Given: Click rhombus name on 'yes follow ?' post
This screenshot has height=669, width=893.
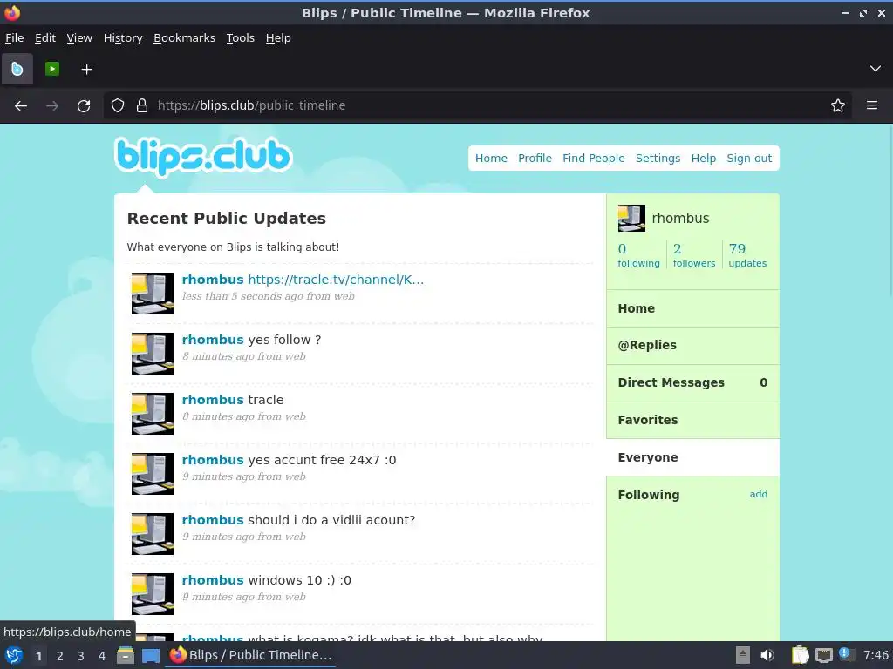Looking at the screenshot, I should pos(213,340).
